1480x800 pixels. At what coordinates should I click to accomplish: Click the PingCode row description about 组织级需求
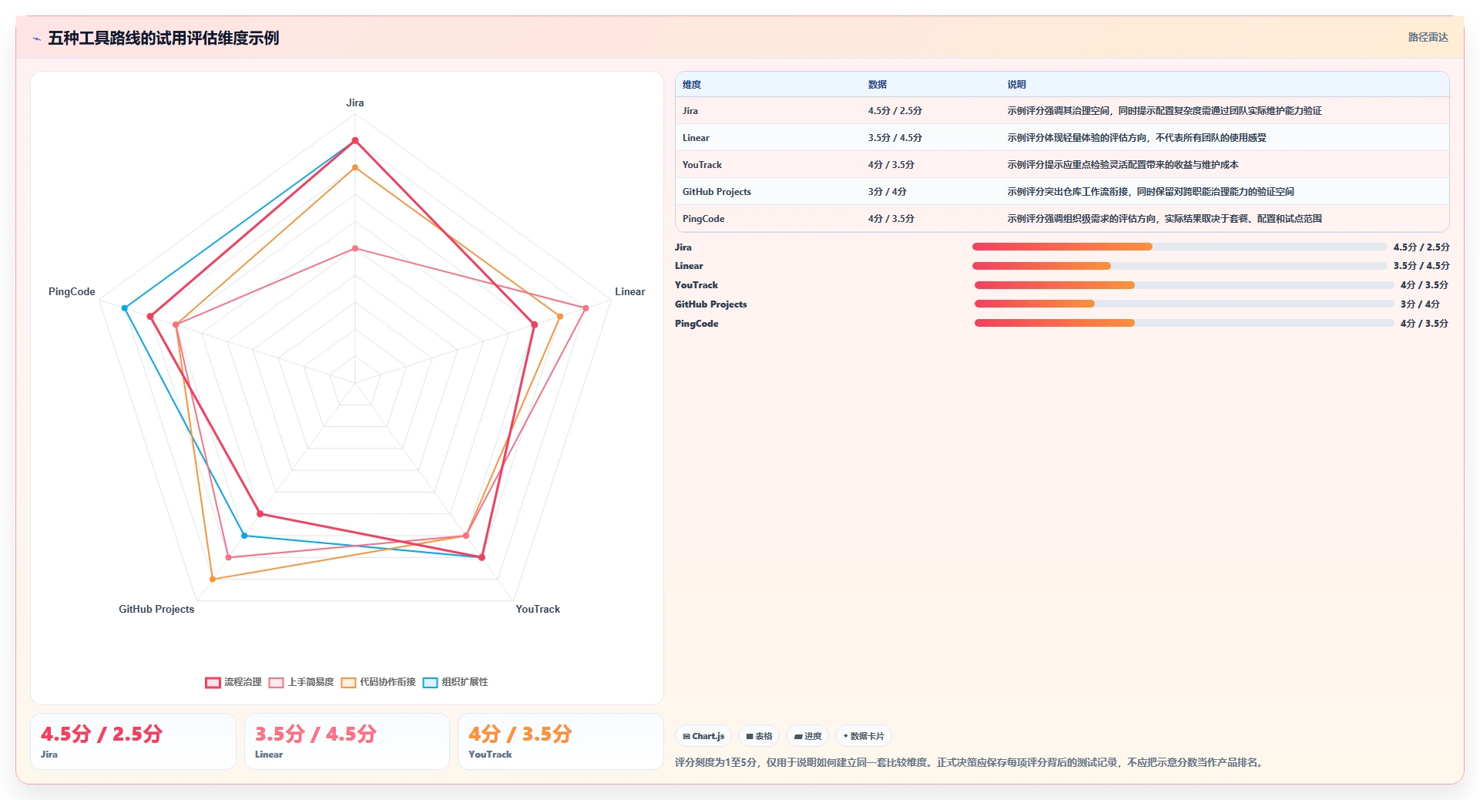tap(1165, 219)
